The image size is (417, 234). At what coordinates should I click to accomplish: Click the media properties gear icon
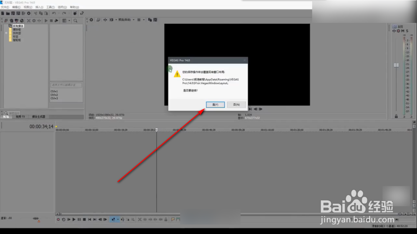(x=34, y=20)
